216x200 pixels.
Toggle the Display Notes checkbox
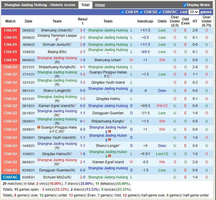[185, 5]
